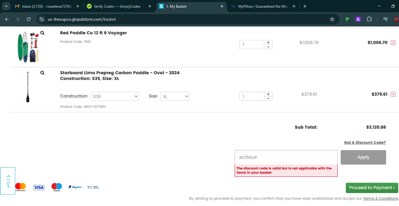Apply the discount code
The height and width of the screenshot is (206, 399).
(363, 157)
